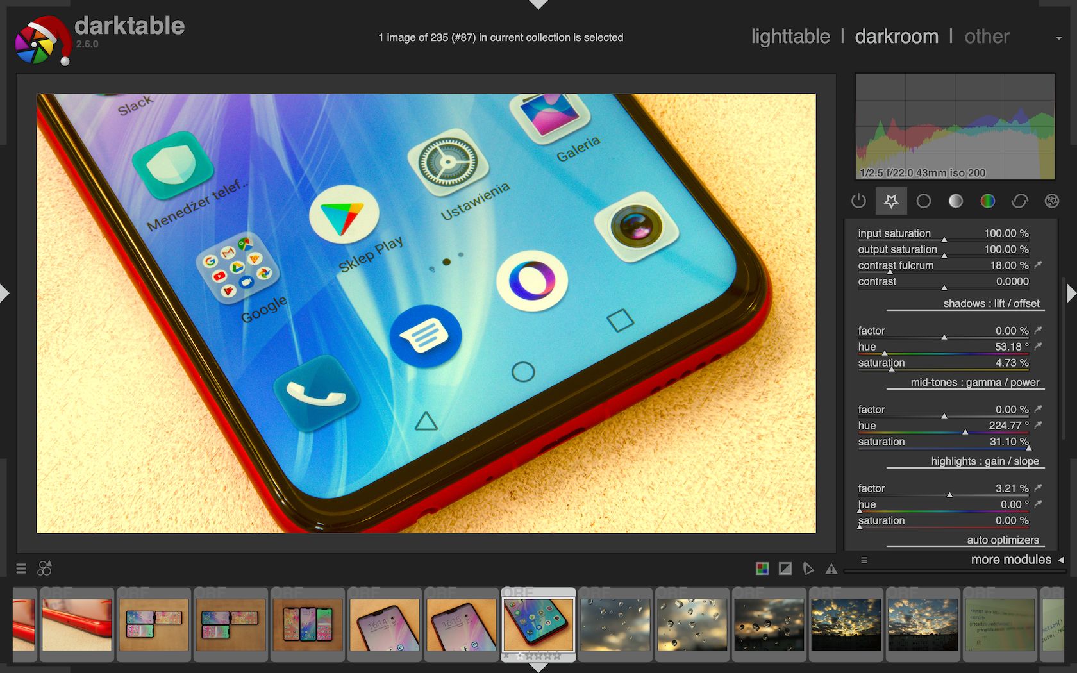Adjust highlights hue slider at 0.00°
Viewport: 1077px width, 673px height.
point(944,505)
